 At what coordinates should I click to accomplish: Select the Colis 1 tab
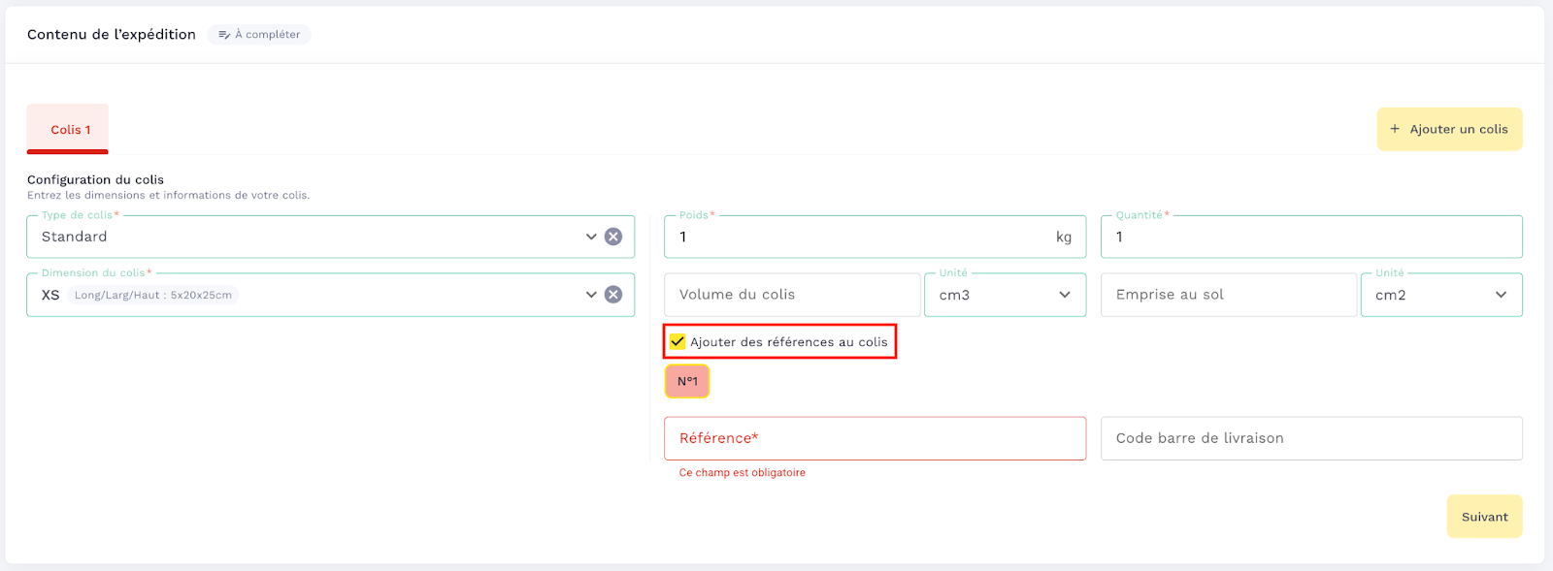point(68,130)
